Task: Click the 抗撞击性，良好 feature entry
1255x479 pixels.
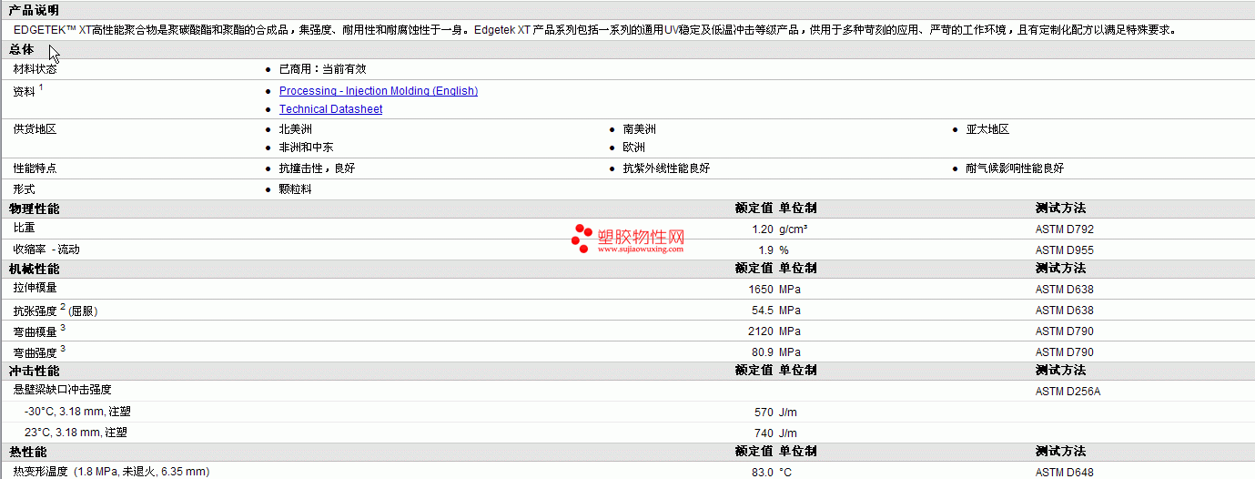Action: [318, 168]
